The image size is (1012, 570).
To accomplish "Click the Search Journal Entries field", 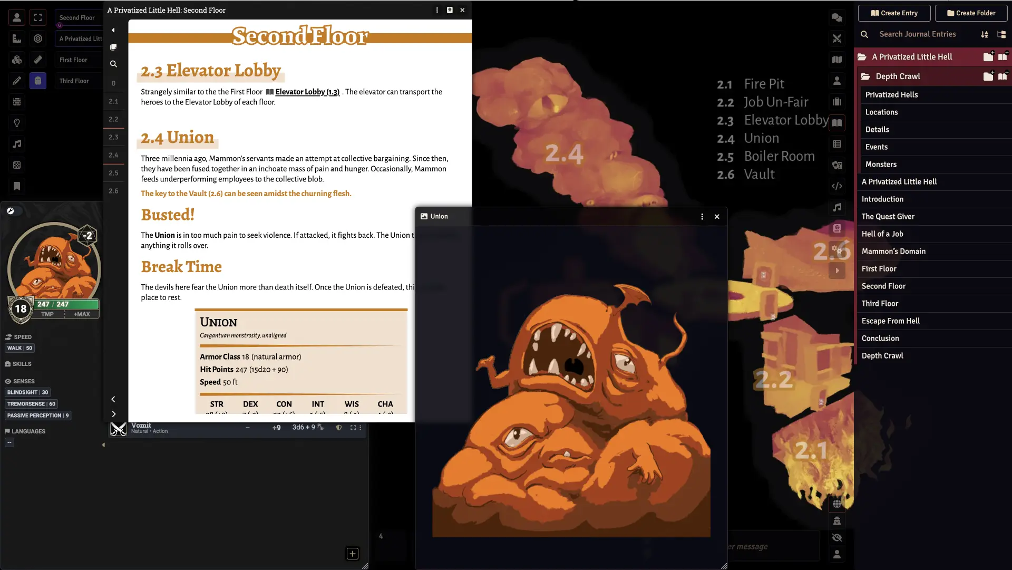I will (917, 34).
